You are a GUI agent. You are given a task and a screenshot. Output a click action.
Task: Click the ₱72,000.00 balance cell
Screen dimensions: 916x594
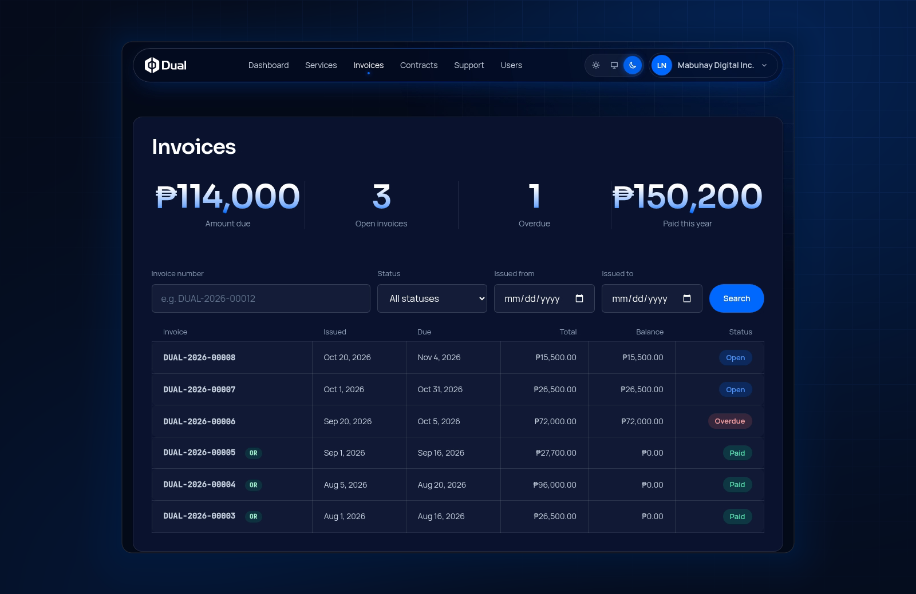[642, 421]
